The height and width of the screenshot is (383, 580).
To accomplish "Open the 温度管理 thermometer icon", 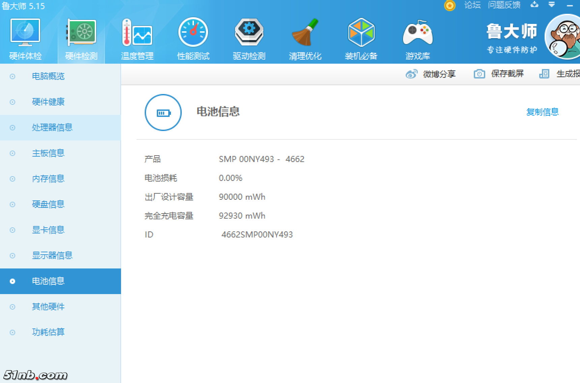I will click(x=137, y=33).
